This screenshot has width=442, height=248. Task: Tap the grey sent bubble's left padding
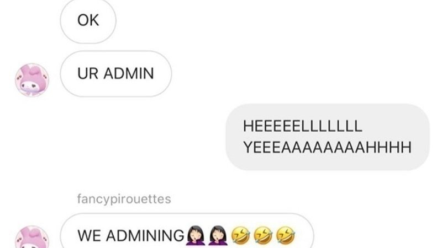pyautogui.click(x=234, y=137)
